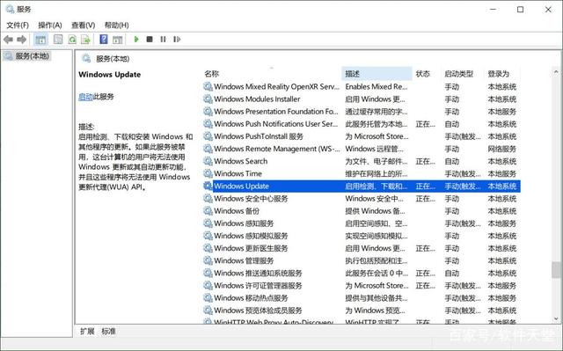Image resolution: width=563 pixels, height=351 pixels.
Task: Click the gear icon beside Windows Time
Action: [x=208, y=173]
